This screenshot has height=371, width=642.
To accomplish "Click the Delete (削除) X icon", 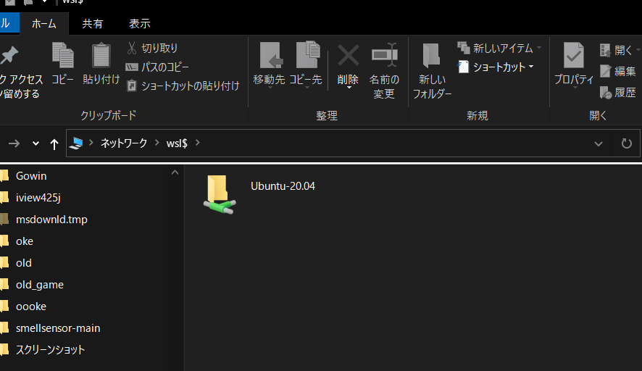I will 348,55.
